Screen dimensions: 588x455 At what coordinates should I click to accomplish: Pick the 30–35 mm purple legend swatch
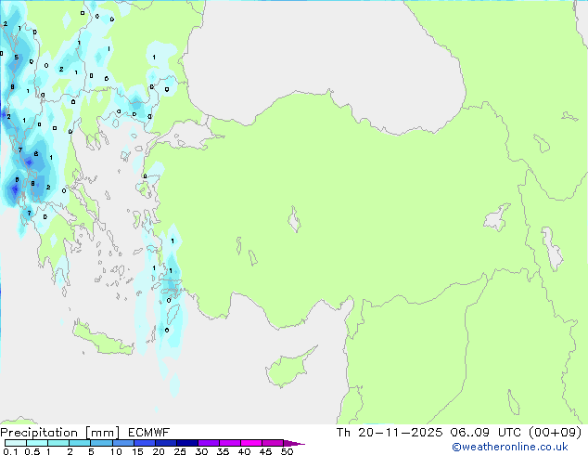[x=209, y=443]
